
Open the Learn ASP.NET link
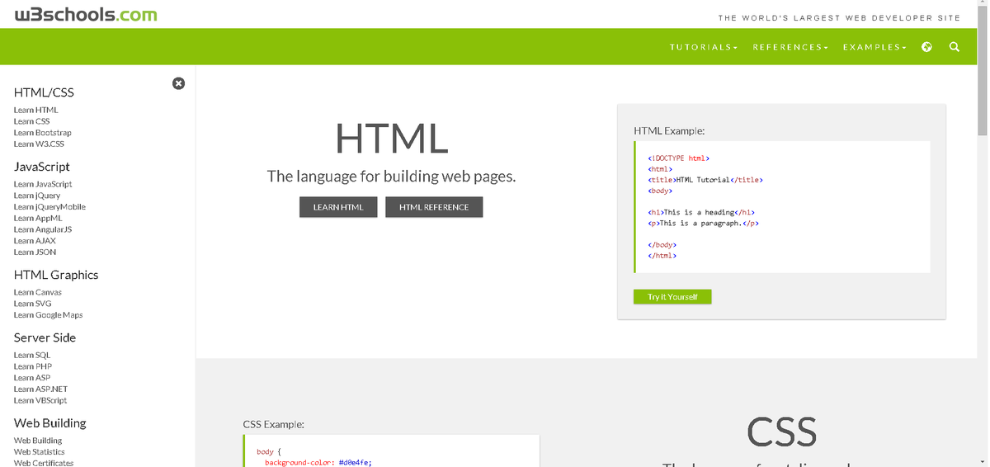(40, 389)
